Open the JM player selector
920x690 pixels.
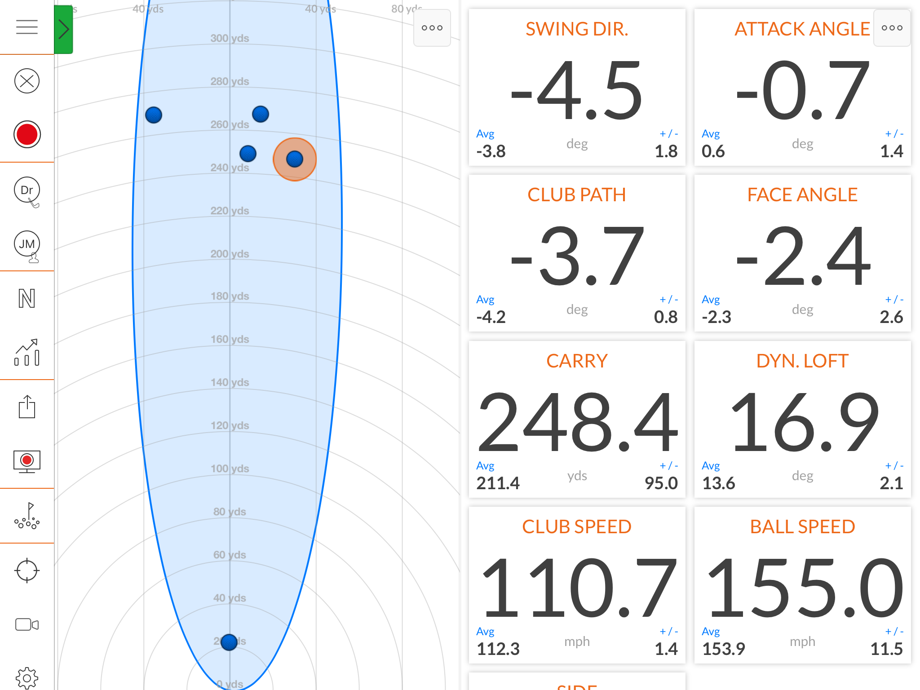27,245
